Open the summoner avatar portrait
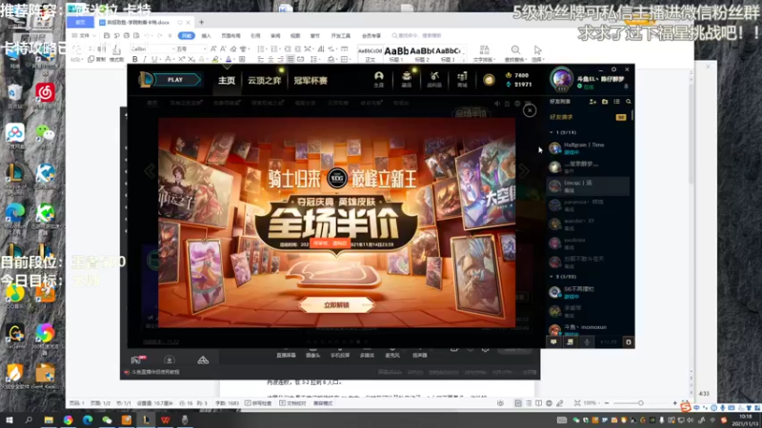The image size is (762, 428). pyautogui.click(x=561, y=78)
